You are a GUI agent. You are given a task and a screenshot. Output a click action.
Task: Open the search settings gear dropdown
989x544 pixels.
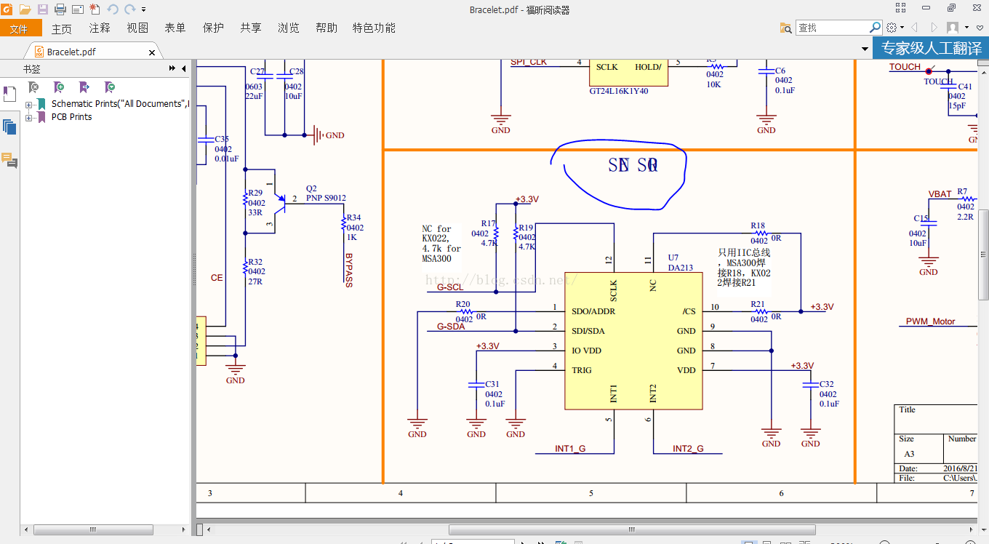[895, 28]
